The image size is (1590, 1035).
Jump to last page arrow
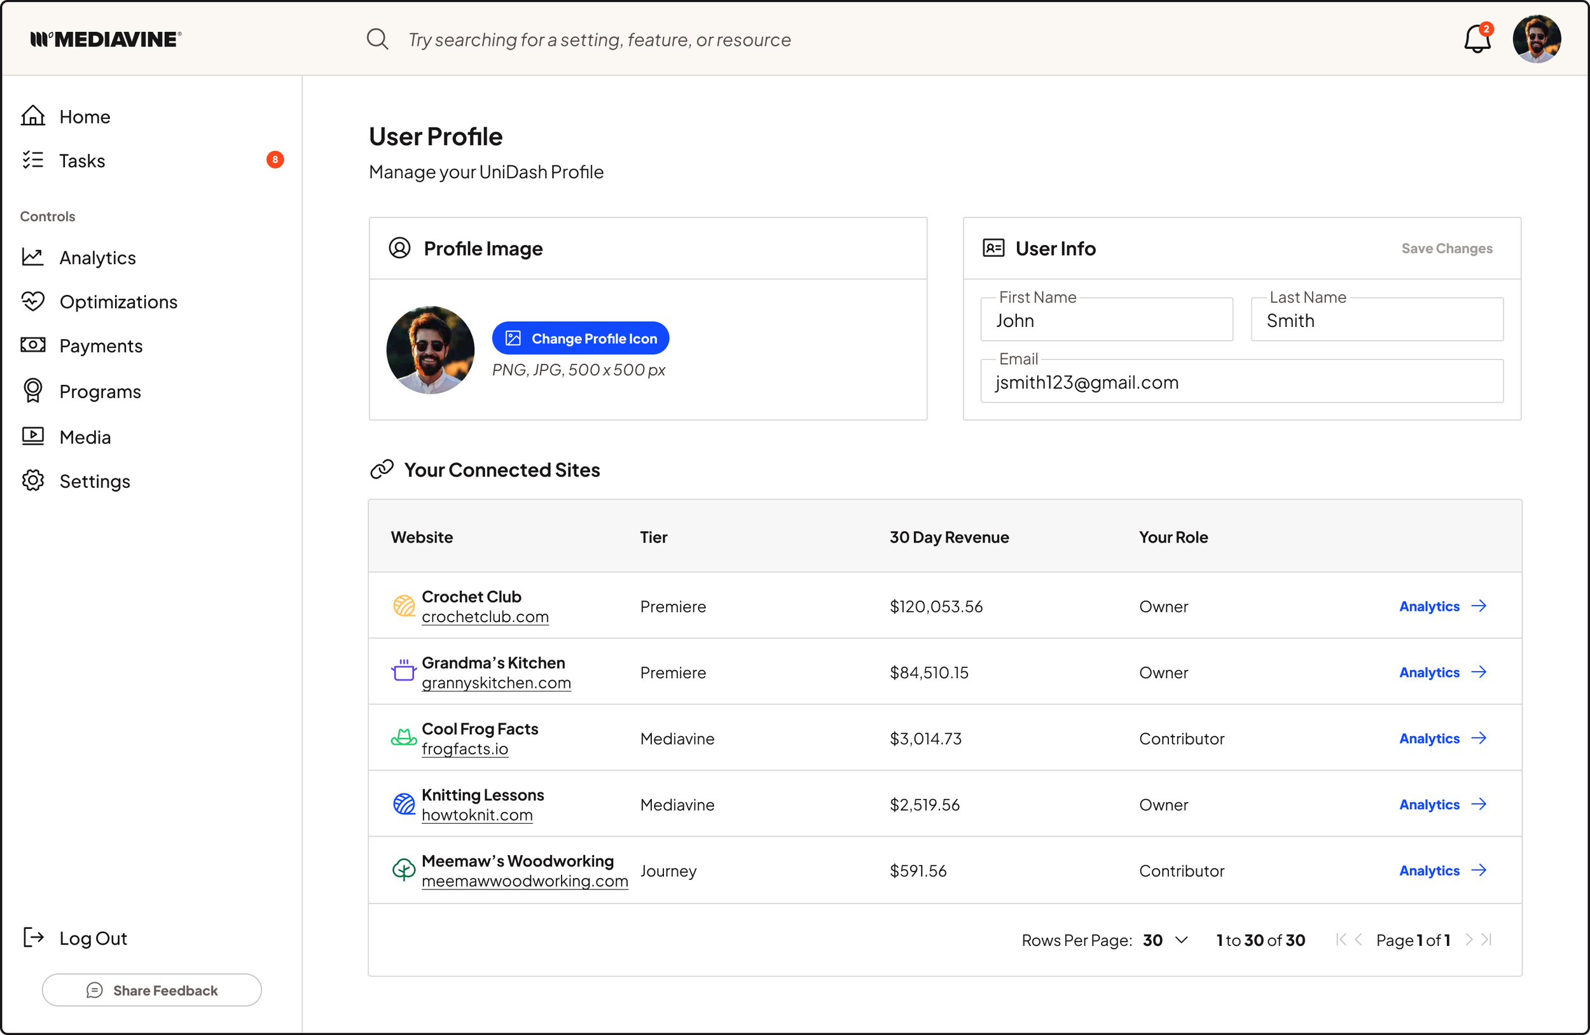[1487, 940]
